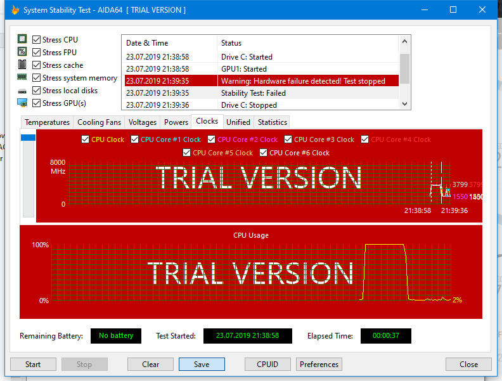This screenshot has height=381, width=502.
Task: Maximize the AIDA64 window
Action: pyautogui.click(x=453, y=10)
